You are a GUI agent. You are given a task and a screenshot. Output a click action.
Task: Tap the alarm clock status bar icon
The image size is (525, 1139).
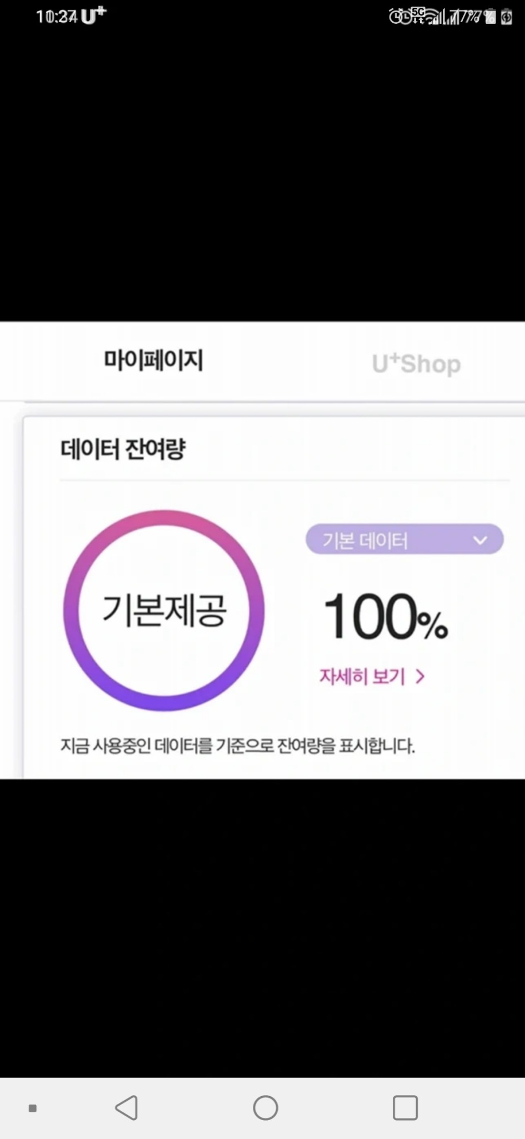[x=396, y=16]
